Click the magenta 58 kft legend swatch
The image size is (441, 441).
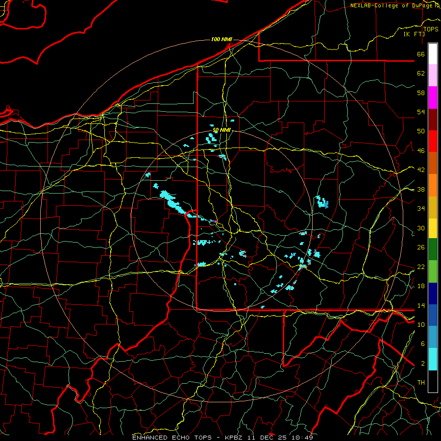(x=433, y=98)
